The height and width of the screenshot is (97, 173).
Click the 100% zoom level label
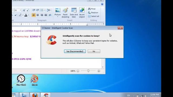pyautogui.click(x=73, y=71)
